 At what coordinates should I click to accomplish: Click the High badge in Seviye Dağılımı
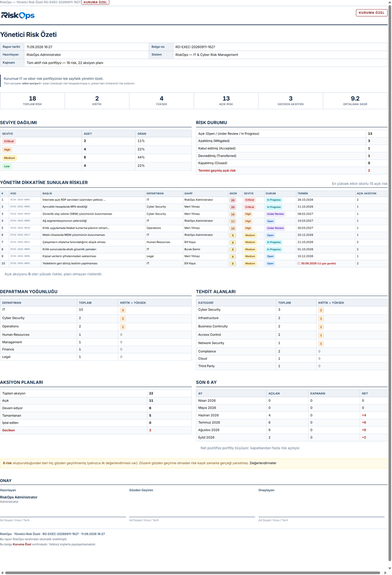[7, 149]
